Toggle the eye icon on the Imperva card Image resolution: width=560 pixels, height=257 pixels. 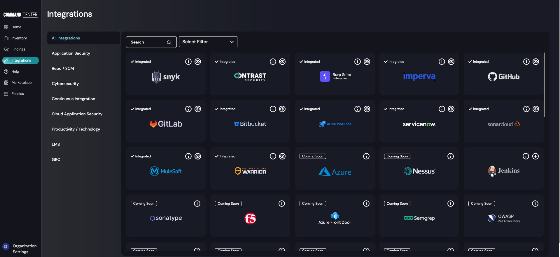coord(451,62)
